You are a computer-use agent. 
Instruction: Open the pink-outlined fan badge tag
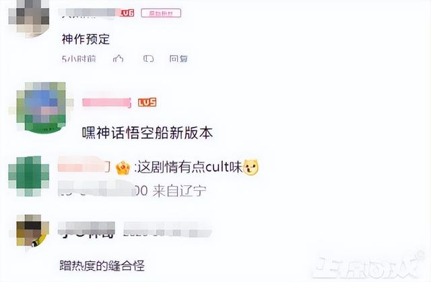161,13
